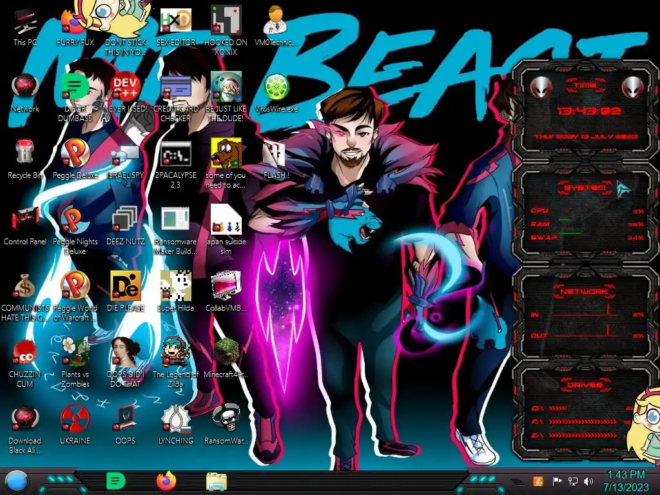
Task: Click the widget clock reading 13:43:02
Action: tap(589, 111)
